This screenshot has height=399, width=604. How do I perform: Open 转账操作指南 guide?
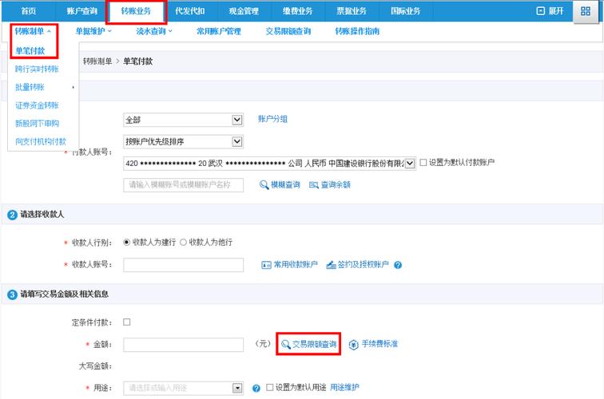[357, 31]
